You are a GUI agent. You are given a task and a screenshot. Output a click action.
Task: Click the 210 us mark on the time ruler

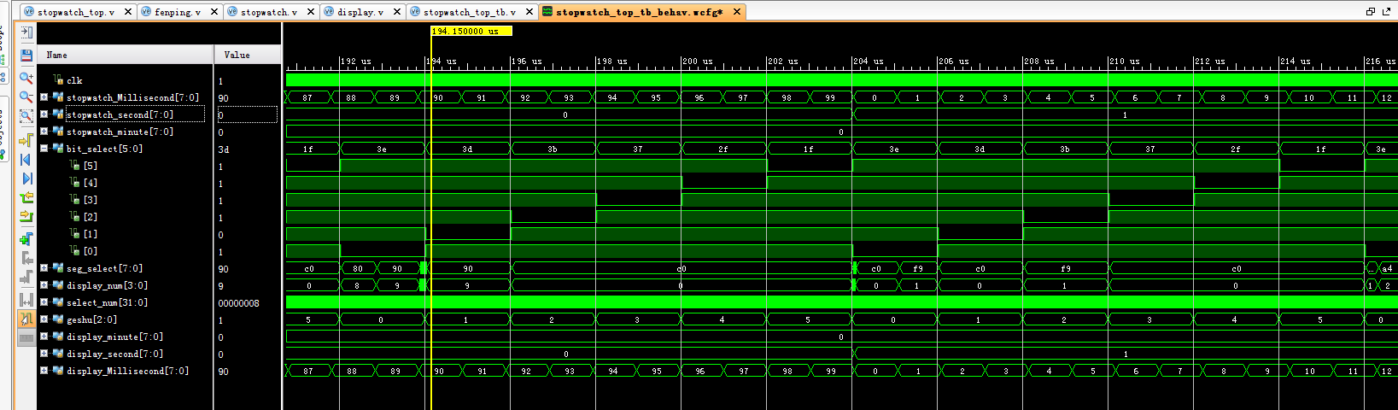tap(1124, 61)
